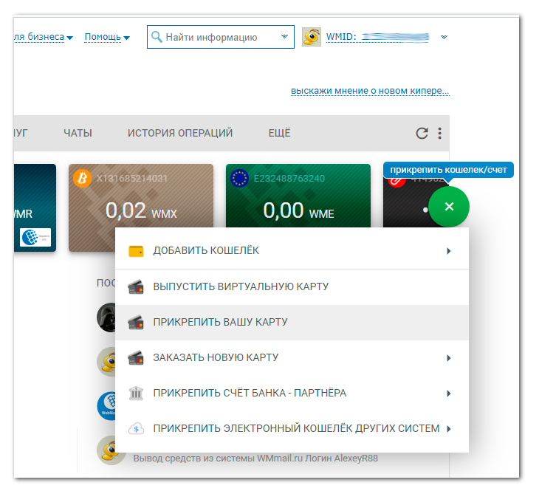Select ДОБАВИТЬ КОШЕЛЁК menu entry
This screenshot has height=491, width=539.
click(x=292, y=251)
